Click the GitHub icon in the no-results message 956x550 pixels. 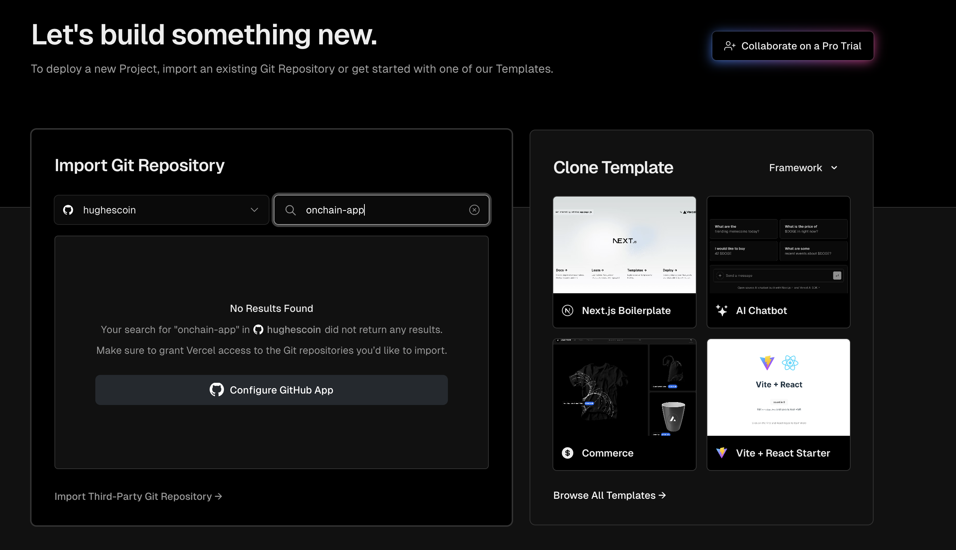(x=258, y=329)
